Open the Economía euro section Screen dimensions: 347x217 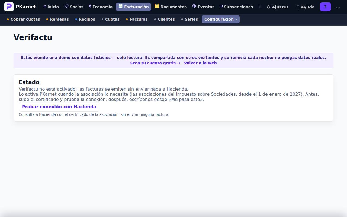coord(101,7)
